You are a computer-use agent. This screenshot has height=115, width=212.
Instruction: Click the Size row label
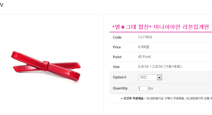(x=116, y=67)
